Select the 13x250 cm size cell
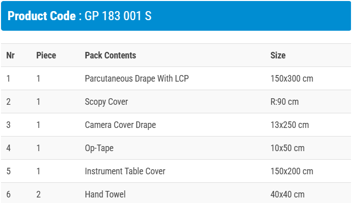The height and width of the screenshot is (203, 352). [289, 125]
